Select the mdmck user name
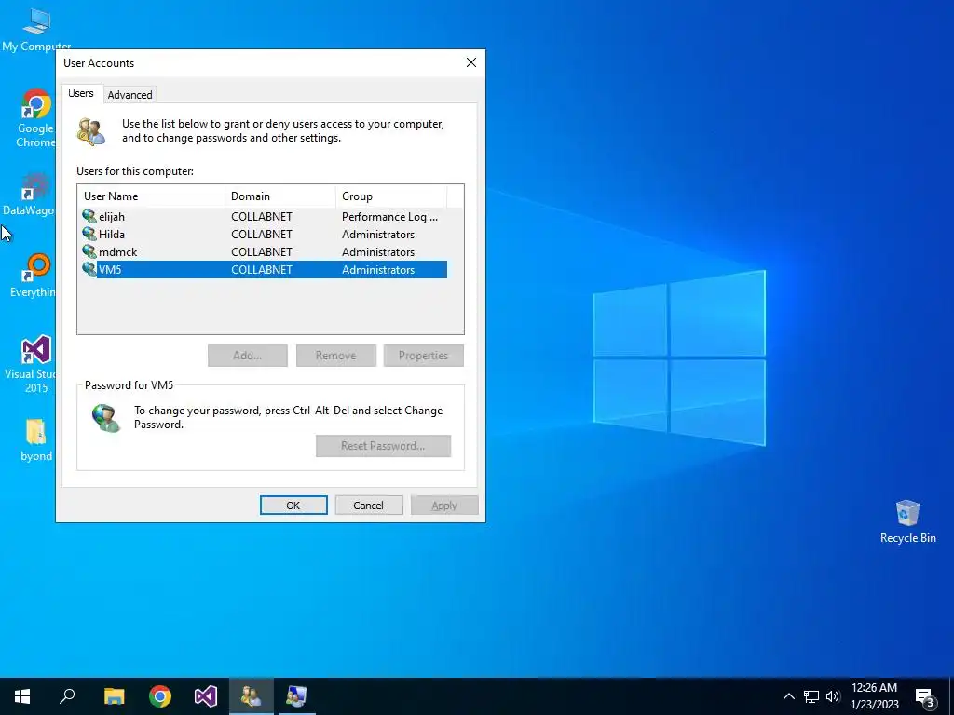The width and height of the screenshot is (954, 715). (118, 251)
